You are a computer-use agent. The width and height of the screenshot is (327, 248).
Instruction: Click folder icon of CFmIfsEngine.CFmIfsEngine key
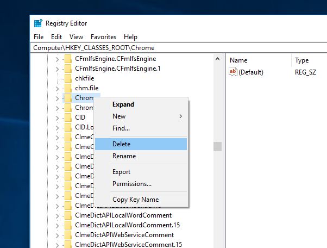[68, 59]
